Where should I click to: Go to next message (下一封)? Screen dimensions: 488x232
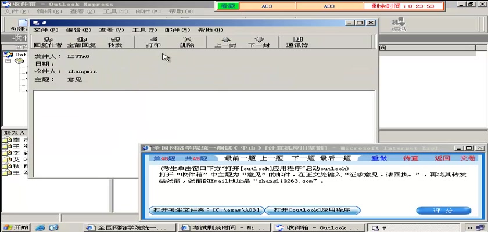(259, 42)
